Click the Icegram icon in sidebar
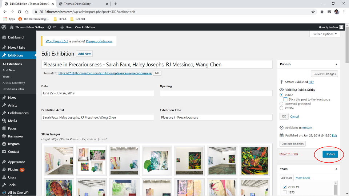The height and width of the screenshot is (196, 349). [4, 144]
